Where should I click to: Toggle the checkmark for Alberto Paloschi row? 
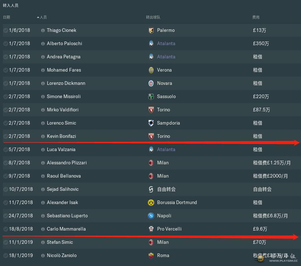click(6, 44)
